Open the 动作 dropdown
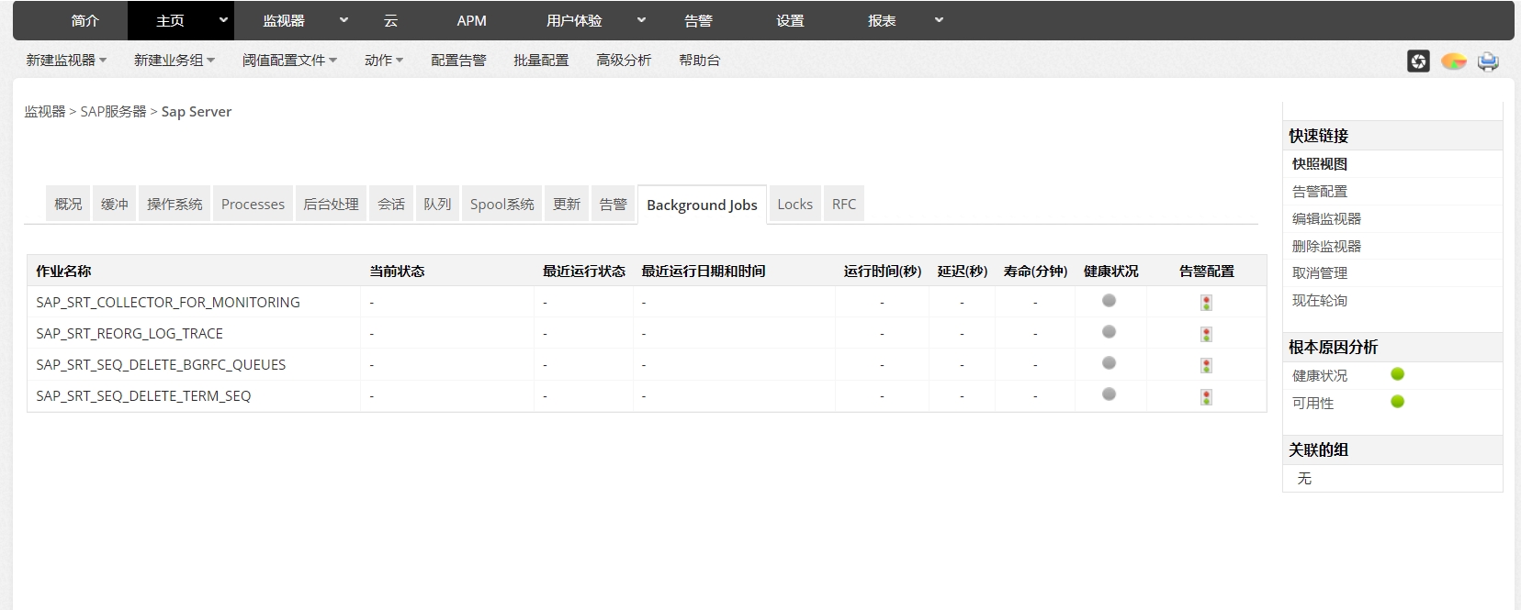Image resolution: width=1521 pixels, height=610 pixels. coord(384,61)
